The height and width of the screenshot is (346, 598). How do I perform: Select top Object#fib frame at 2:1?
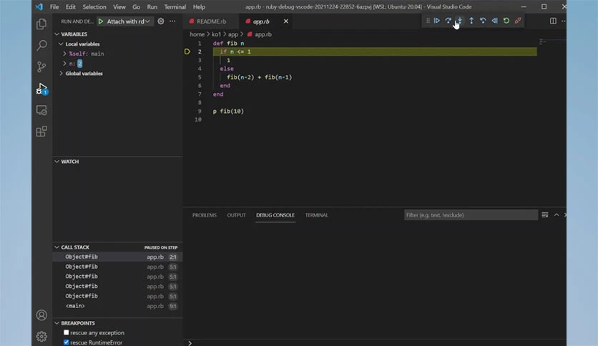click(117, 257)
